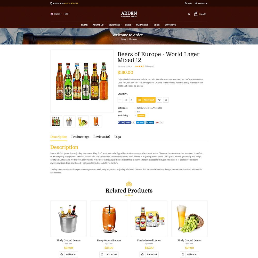Open the Our Wines menu
Screen dimensions: 258x258
tap(143, 25)
